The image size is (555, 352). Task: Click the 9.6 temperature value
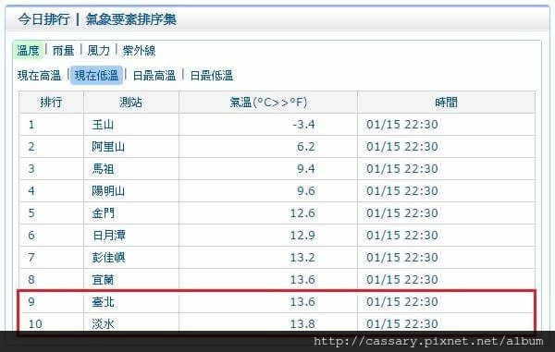point(306,191)
